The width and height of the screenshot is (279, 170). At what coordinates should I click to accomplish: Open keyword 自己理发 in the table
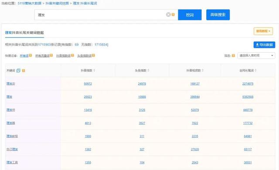point(12,149)
